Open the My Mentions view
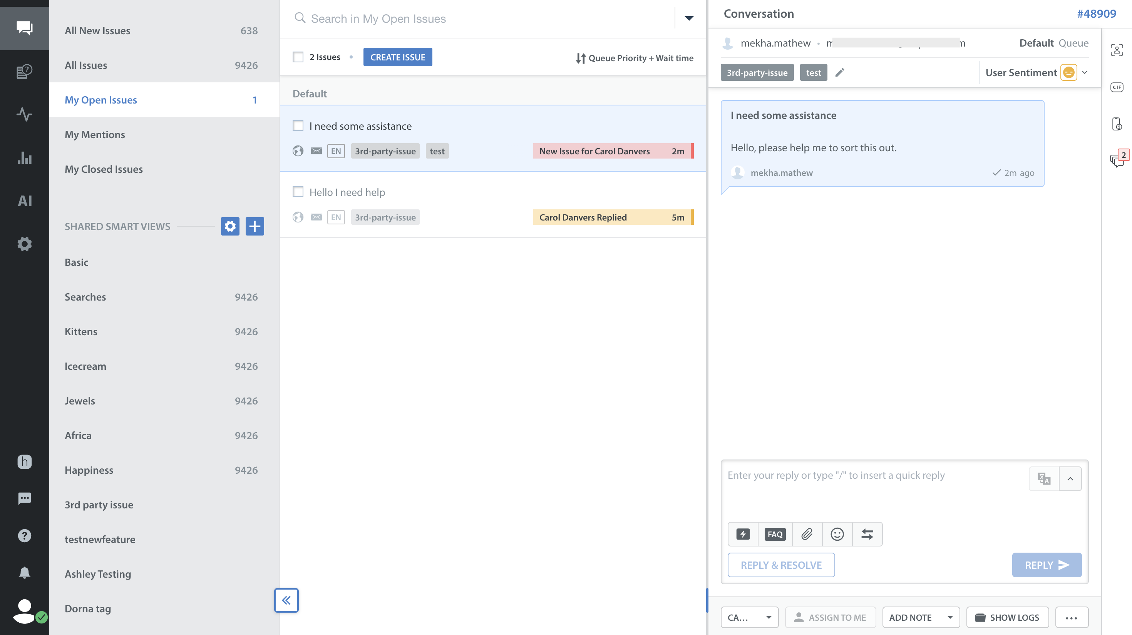Screen dimensions: 1132x635 [x=95, y=134]
